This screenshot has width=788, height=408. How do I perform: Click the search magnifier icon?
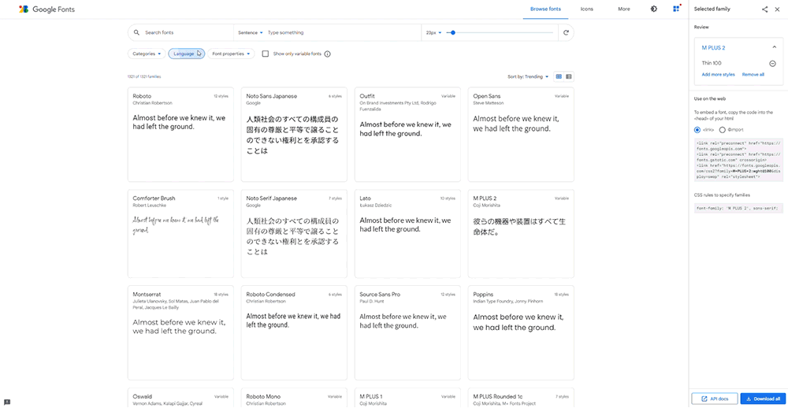[x=136, y=32]
